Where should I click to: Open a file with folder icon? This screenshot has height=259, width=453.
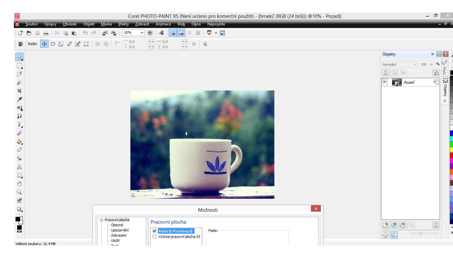pos(29,33)
